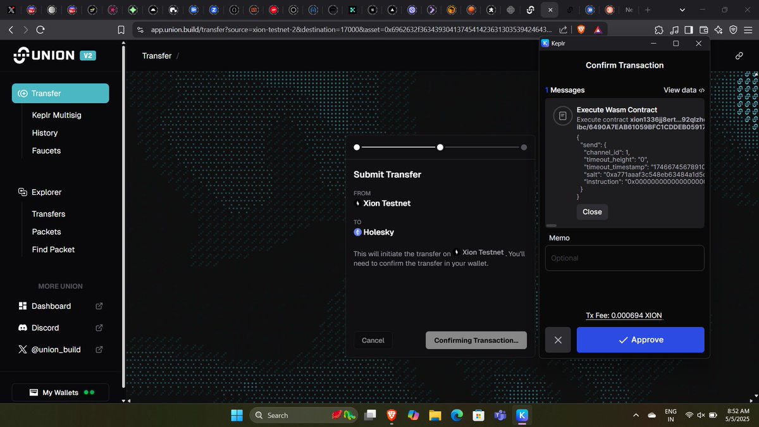759x427 pixels.
Task: Reload the current page
Action: 40,30
